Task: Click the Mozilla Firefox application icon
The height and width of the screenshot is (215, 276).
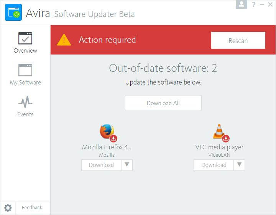Action: tap(107, 131)
